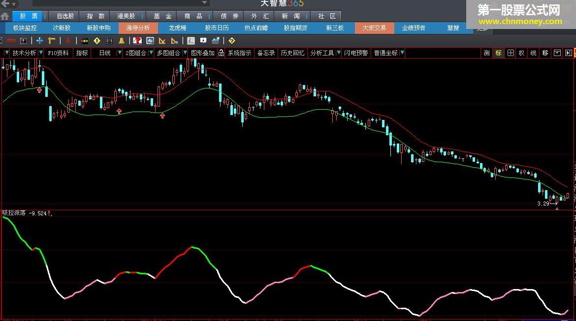Click the 指标 indicator button
576x321 pixels.
(82, 53)
